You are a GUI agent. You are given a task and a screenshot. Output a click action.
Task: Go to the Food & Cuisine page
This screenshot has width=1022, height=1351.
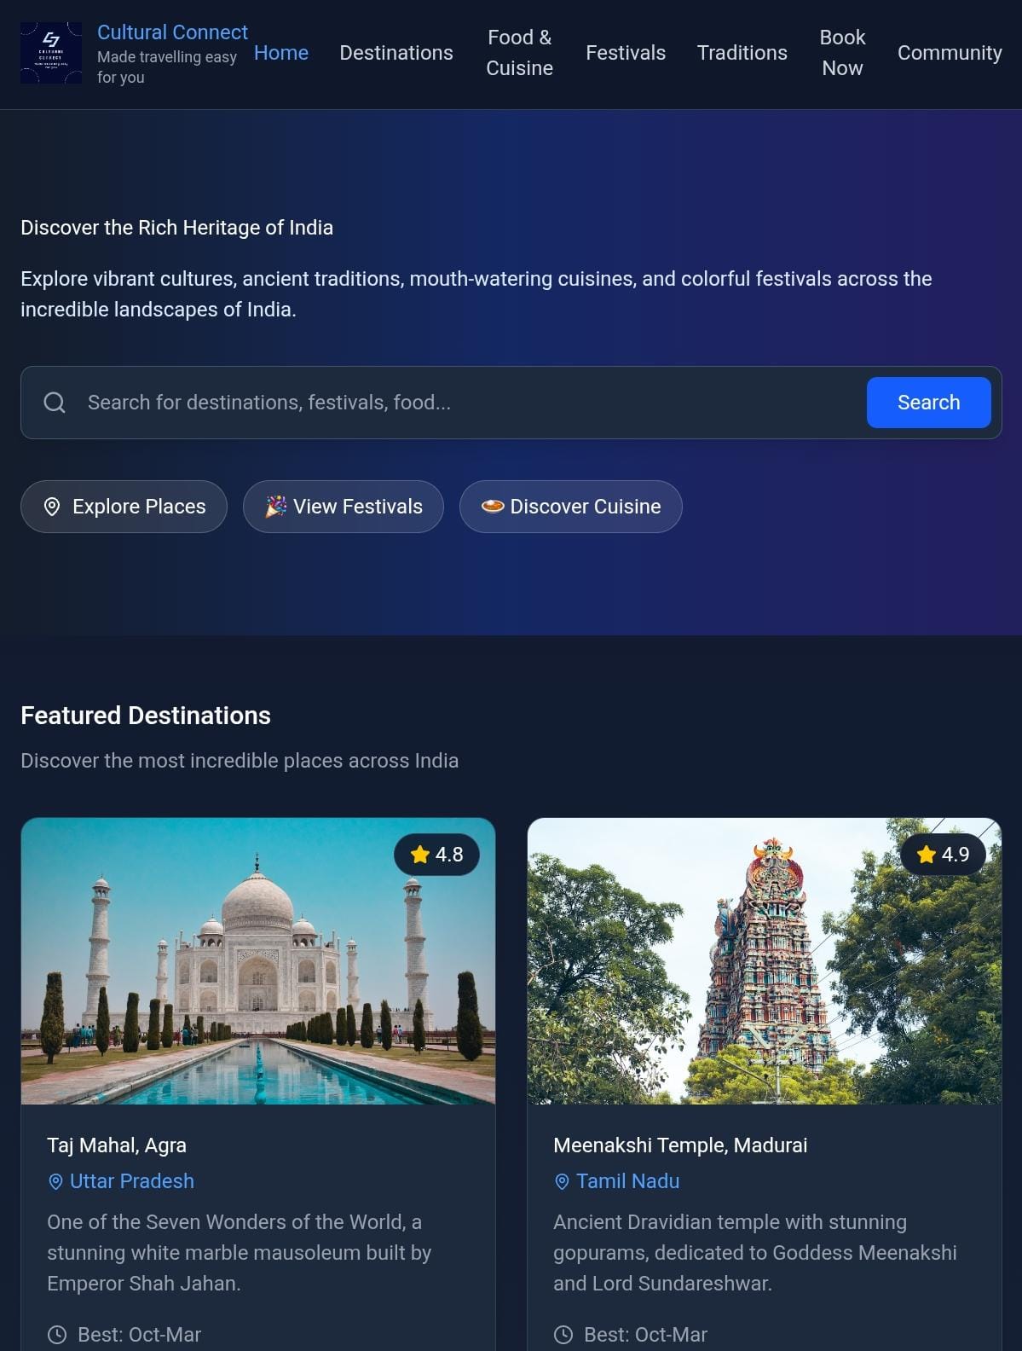coord(519,53)
